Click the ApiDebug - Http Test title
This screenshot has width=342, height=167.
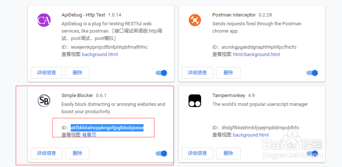(x=83, y=15)
